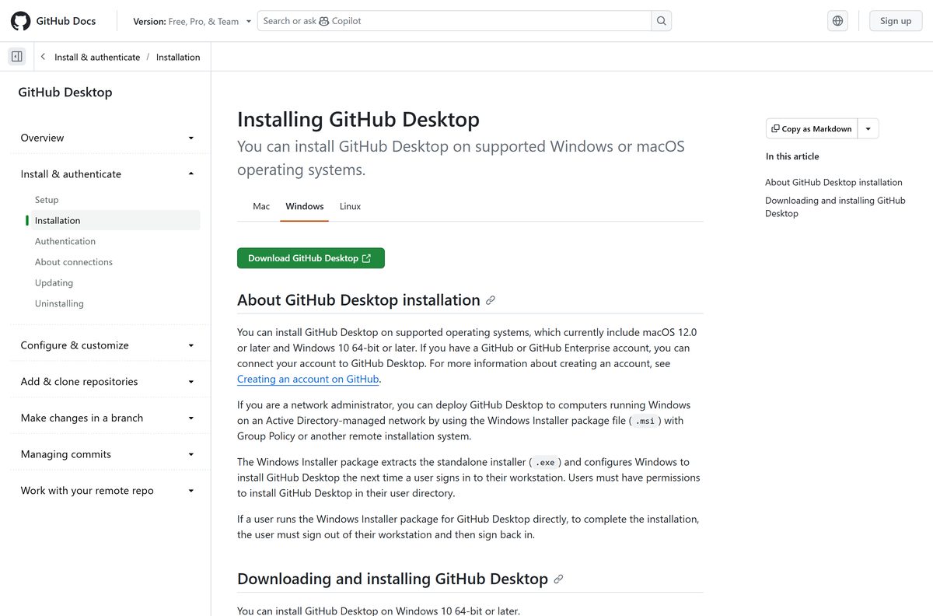The image size is (933, 616).
Task: Open About connections sidebar page
Action: point(74,262)
